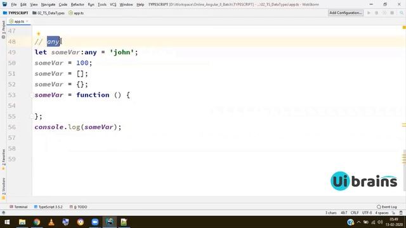Image resolution: width=406 pixels, height=228 pixels.
Task: Click the text 'john' string on line 49
Action: 122,52
